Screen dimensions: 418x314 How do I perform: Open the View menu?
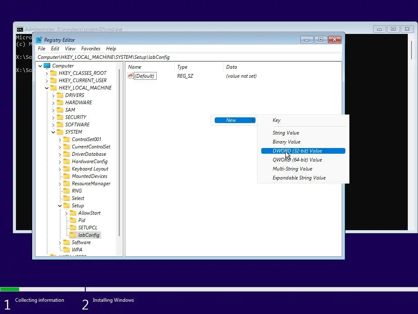tap(70, 49)
